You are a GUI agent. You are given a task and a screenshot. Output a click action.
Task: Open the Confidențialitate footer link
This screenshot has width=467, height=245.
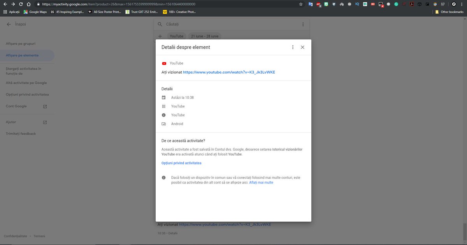click(16, 236)
